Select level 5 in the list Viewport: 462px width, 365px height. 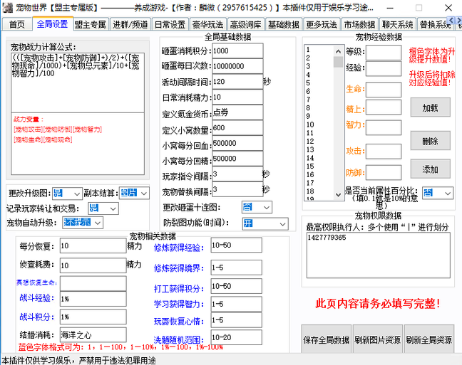[x=319, y=83]
